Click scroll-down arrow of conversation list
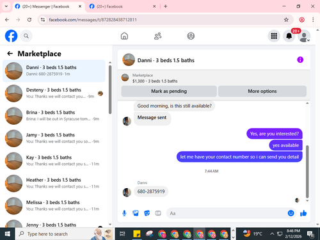Viewport: 320px width, 240px height. pos(110,224)
